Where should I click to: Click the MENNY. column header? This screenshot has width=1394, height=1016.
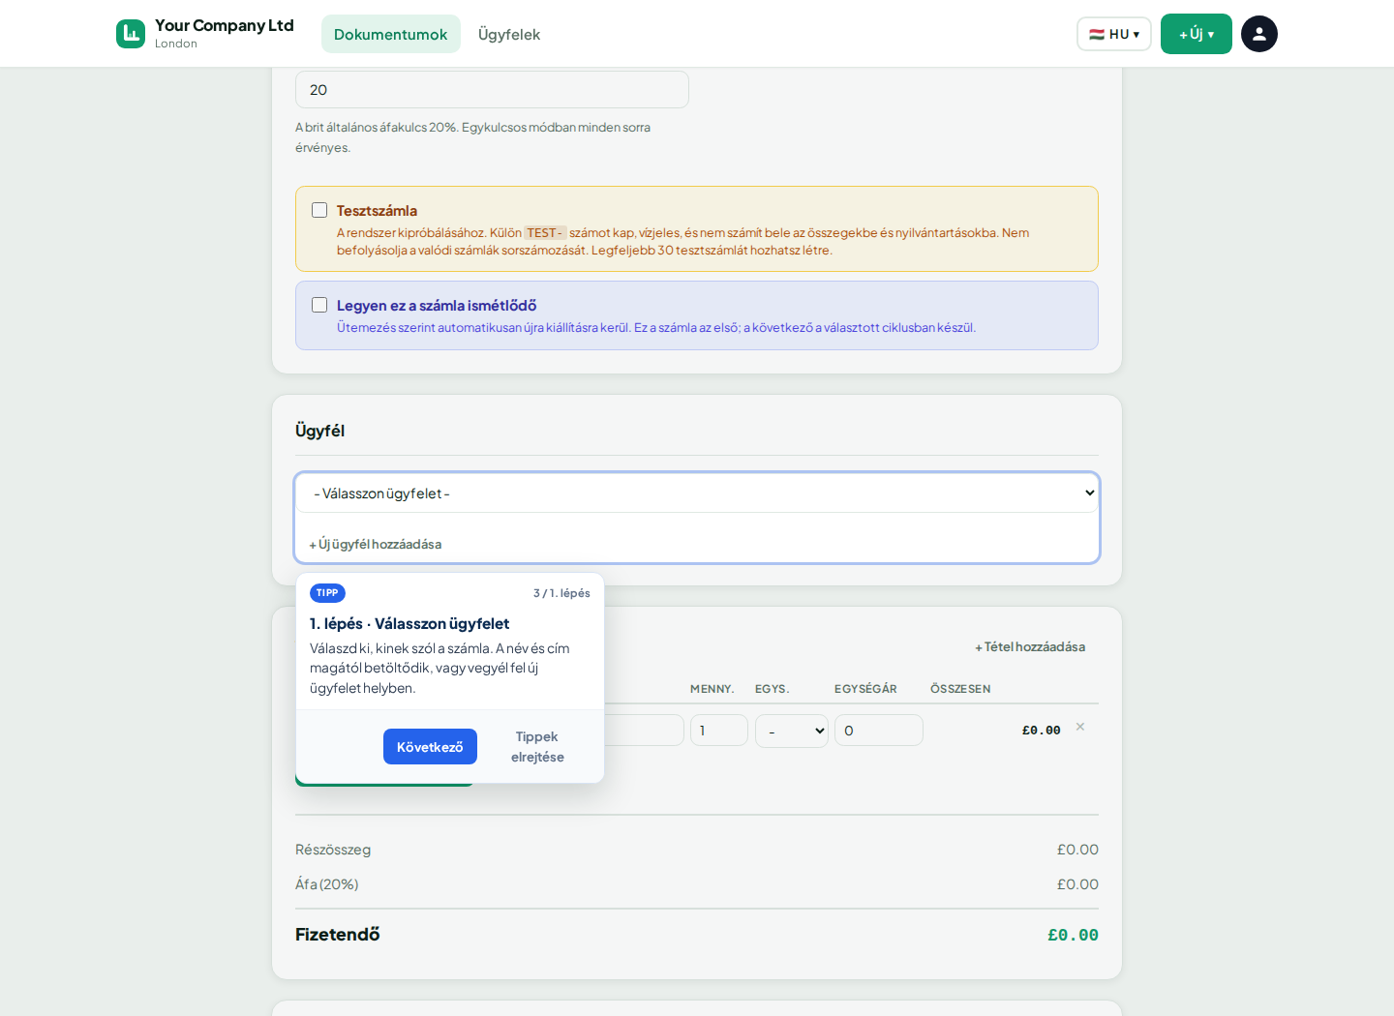(x=712, y=689)
